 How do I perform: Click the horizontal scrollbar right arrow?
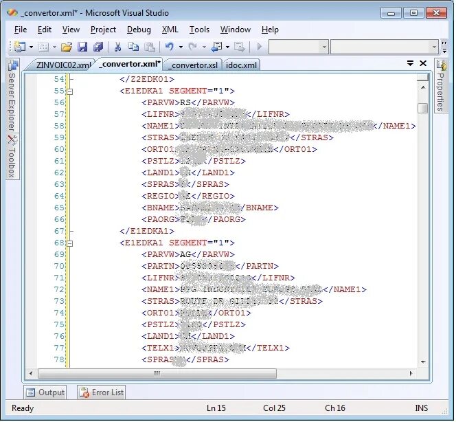point(411,373)
